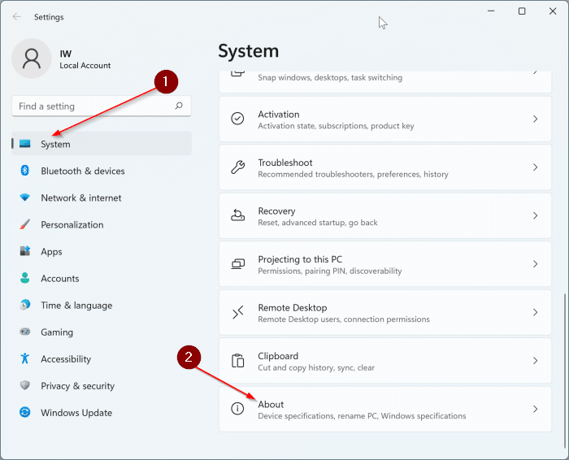Select System in the sidebar

pyautogui.click(x=102, y=144)
